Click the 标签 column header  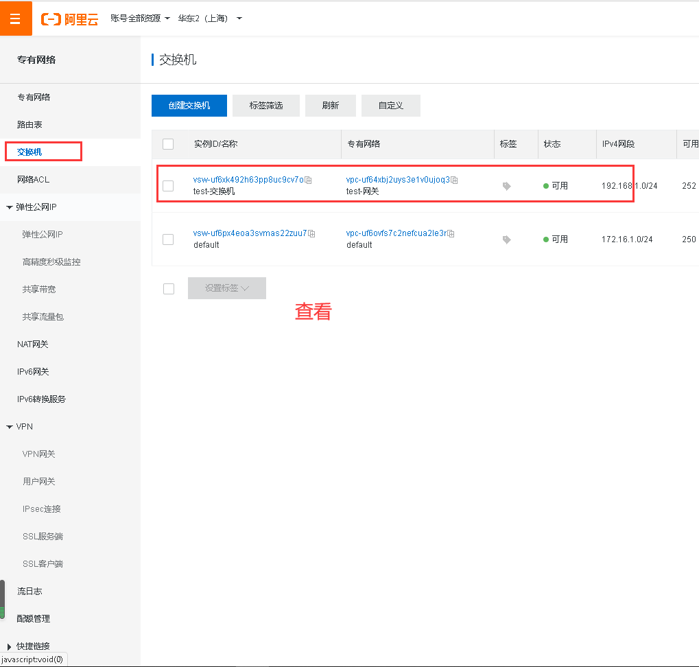pyautogui.click(x=508, y=144)
